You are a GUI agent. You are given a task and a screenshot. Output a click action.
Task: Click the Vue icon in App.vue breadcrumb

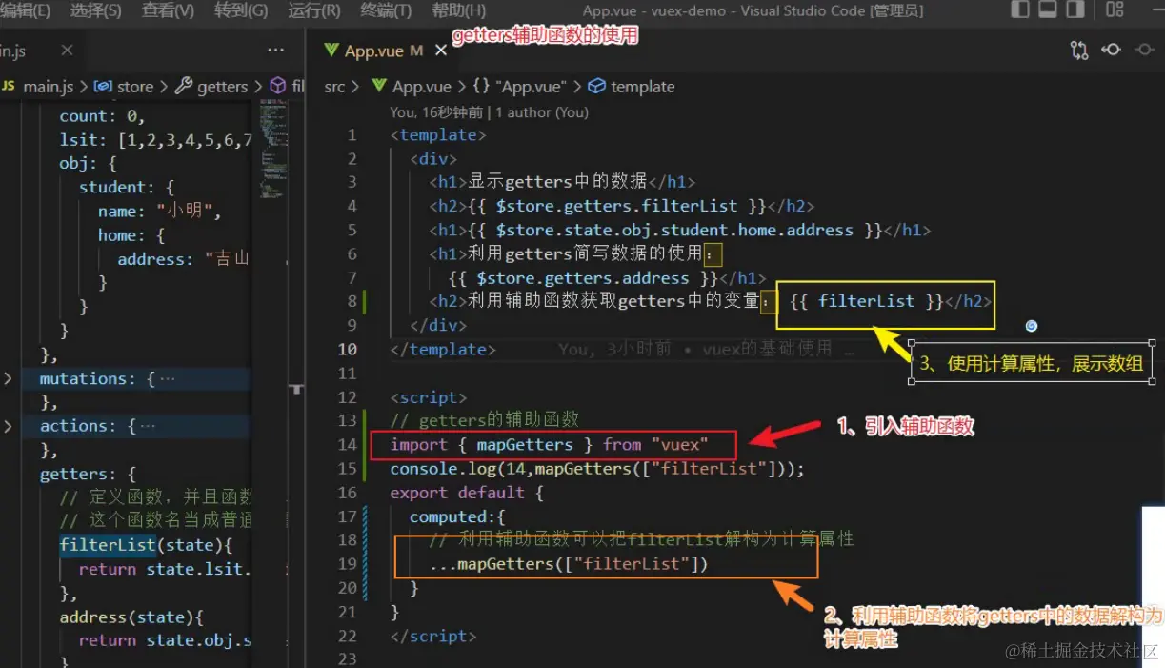pyautogui.click(x=377, y=87)
